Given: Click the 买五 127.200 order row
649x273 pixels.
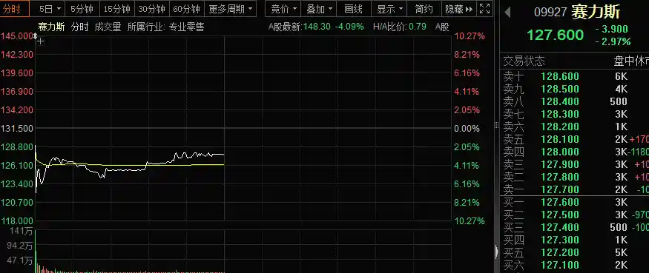Looking at the screenshot, I should 575,253.
